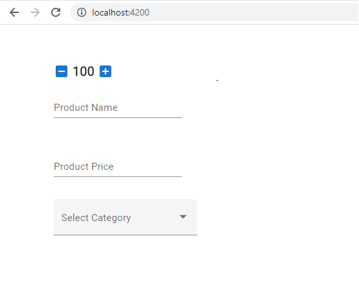Click the Select Category label text
This screenshot has height=282, width=359.
click(x=96, y=218)
